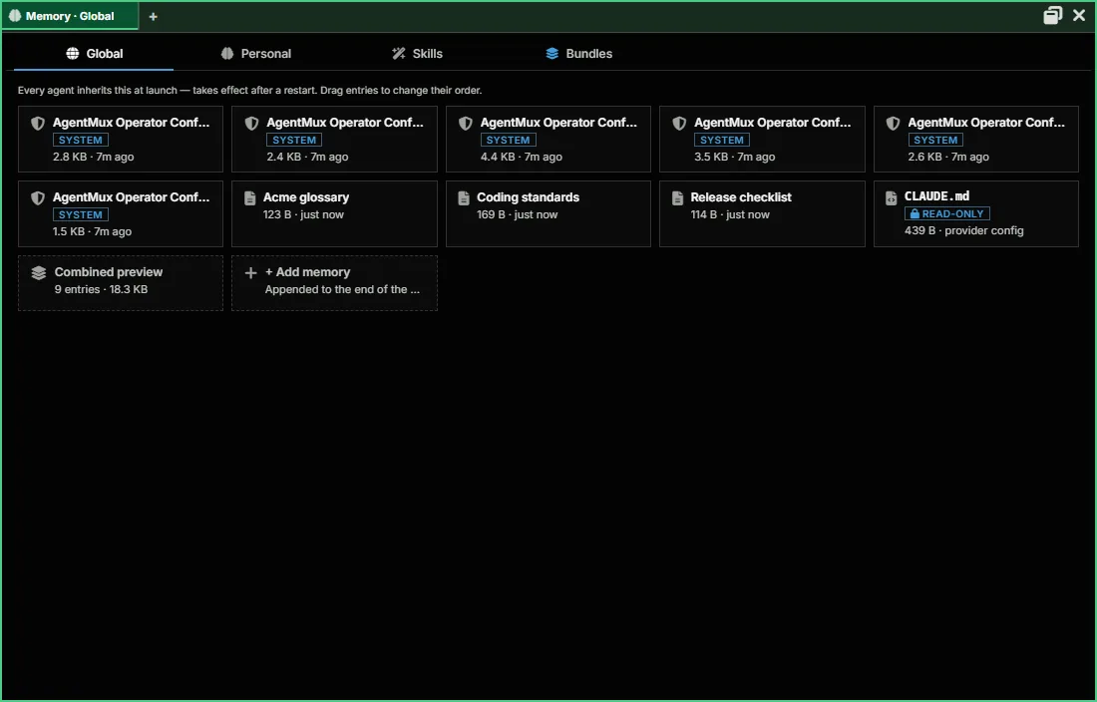Click the wand icon on Skills tab
The image size is (1097, 702).
[x=399, y=54]
